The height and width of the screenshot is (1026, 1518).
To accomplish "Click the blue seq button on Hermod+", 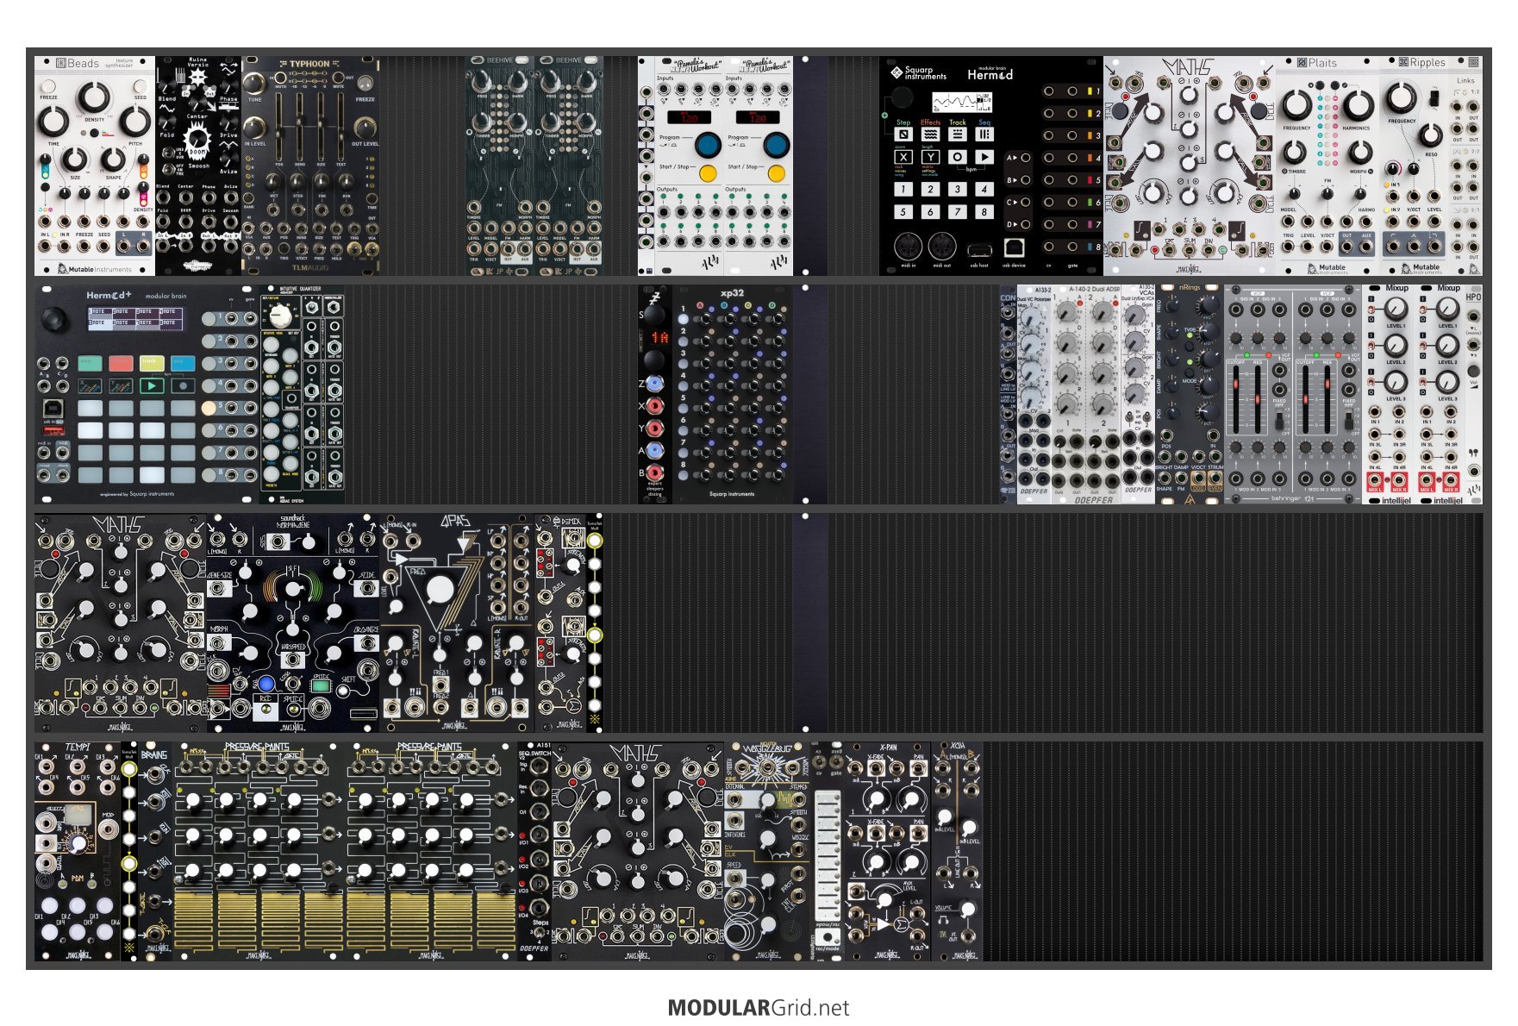I will click(183, 363).
